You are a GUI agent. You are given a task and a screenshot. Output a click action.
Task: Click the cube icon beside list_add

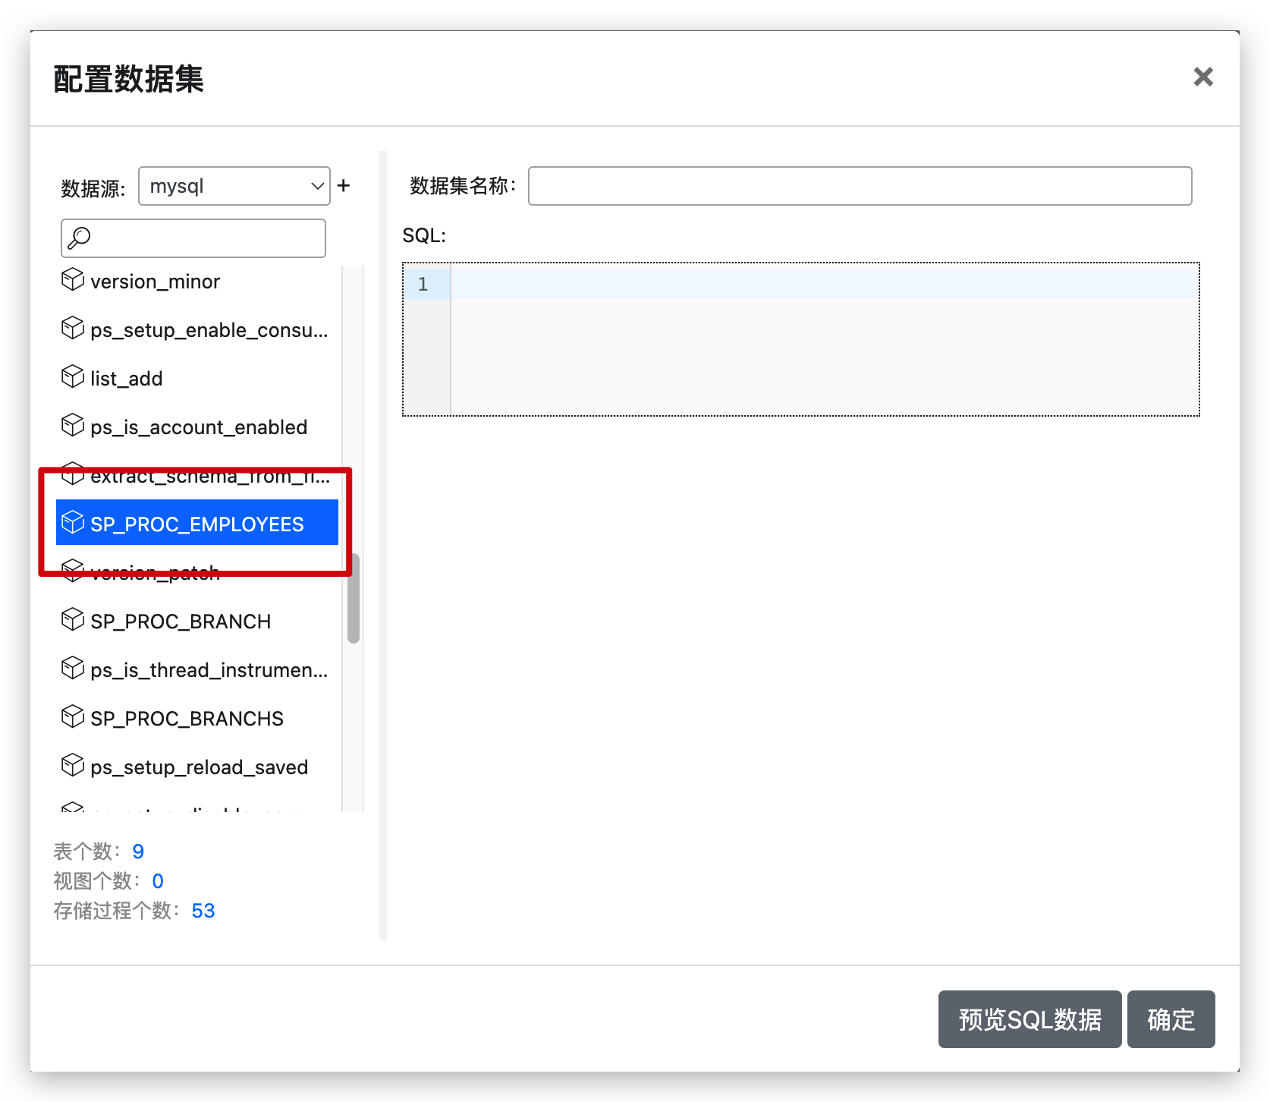click(73, 377)
